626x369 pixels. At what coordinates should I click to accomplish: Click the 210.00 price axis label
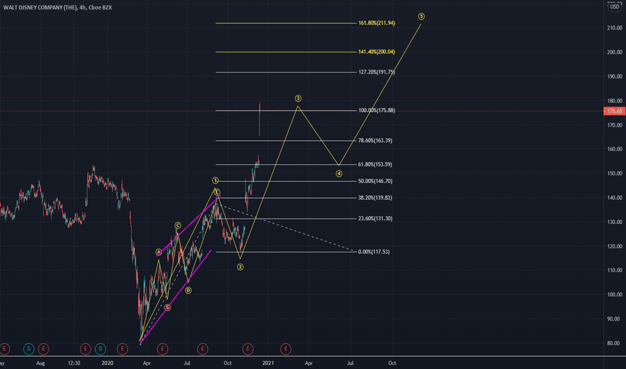tap(615, 28)
